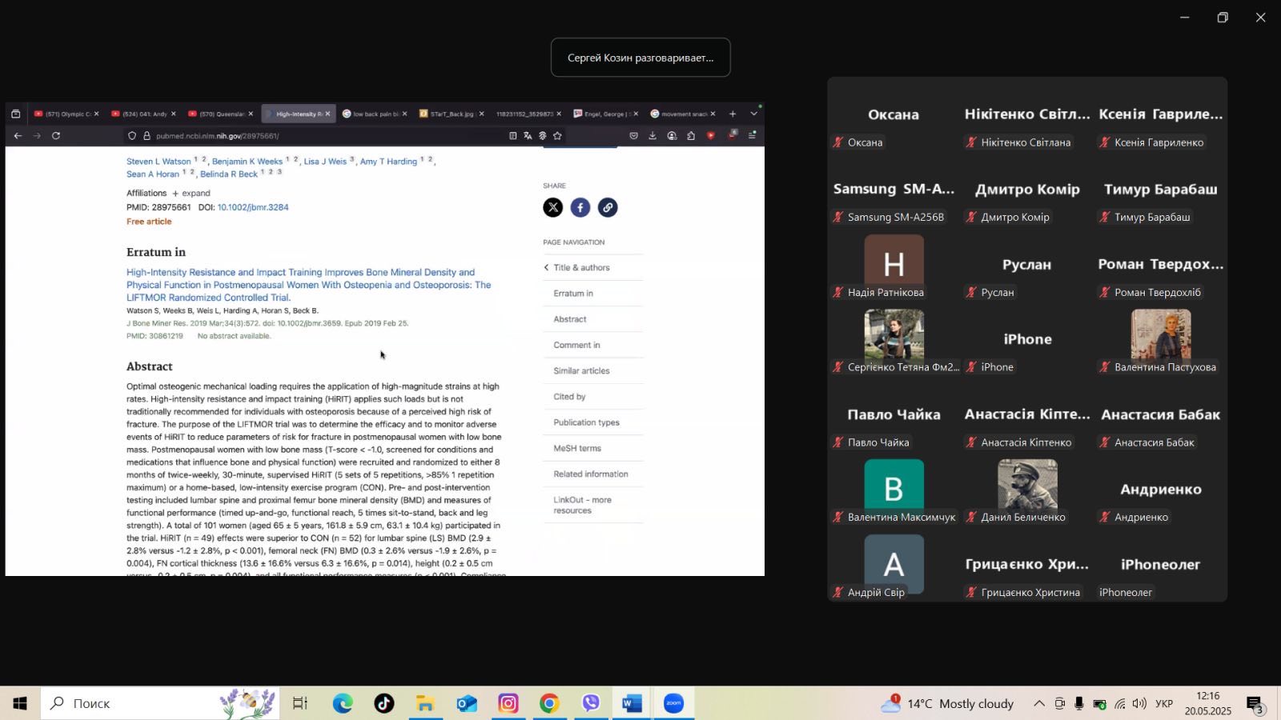Open the notification center with badge 3

click(1255, 704)
